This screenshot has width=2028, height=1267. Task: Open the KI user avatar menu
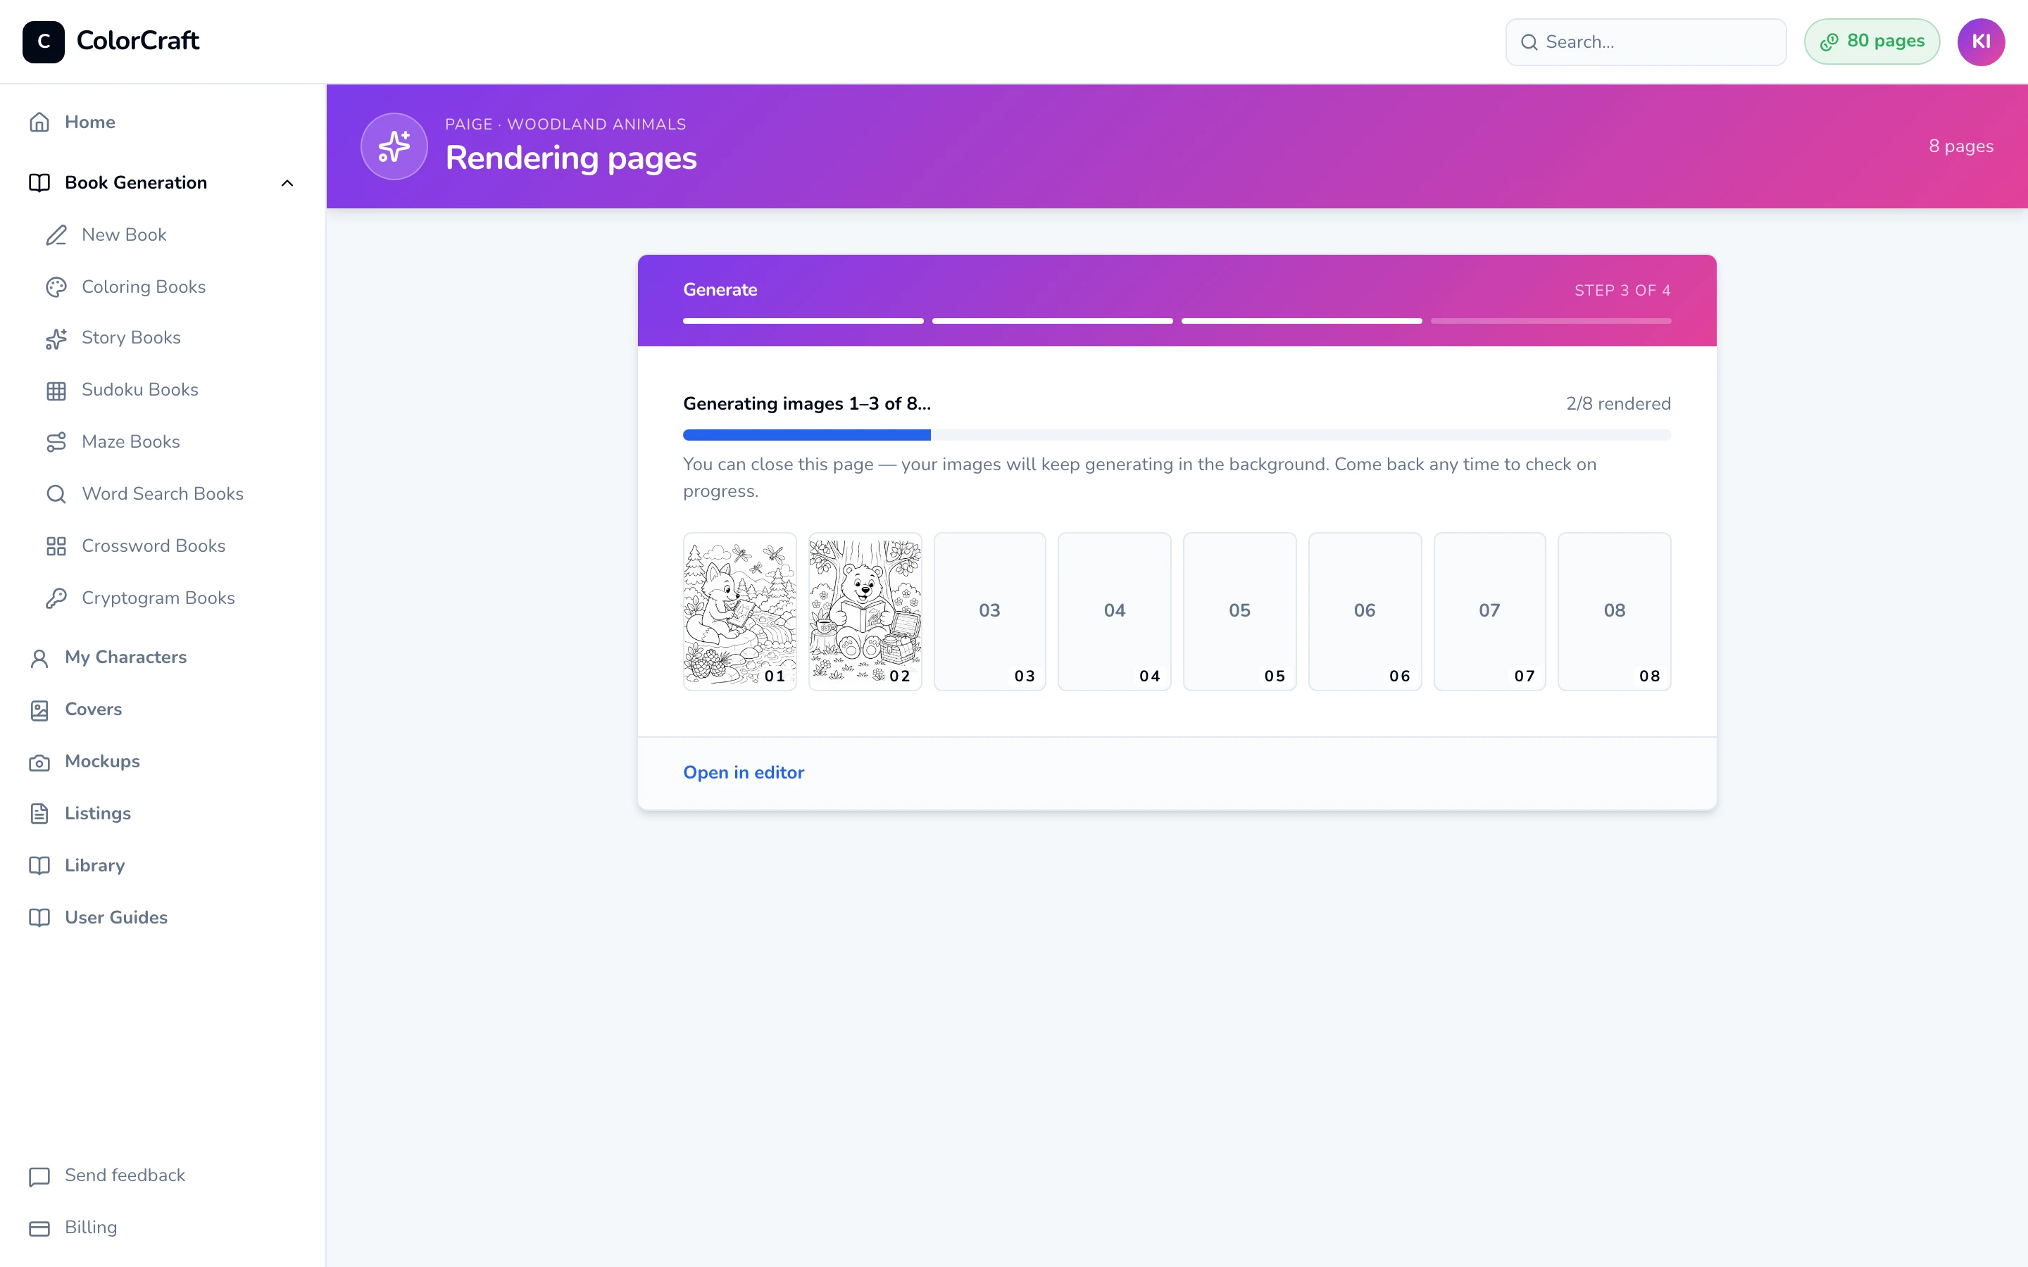pos(1981,42)
